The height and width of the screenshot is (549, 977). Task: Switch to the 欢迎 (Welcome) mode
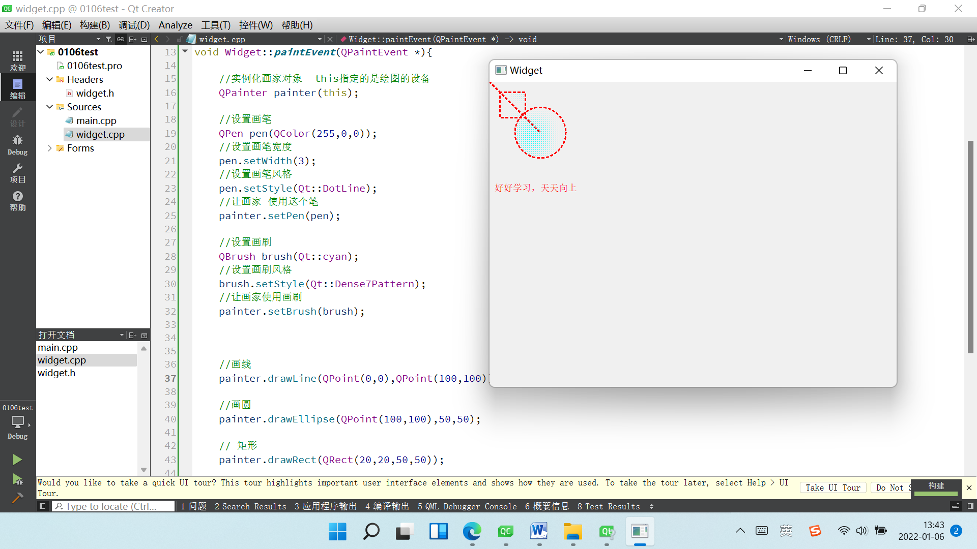[17, 60]
